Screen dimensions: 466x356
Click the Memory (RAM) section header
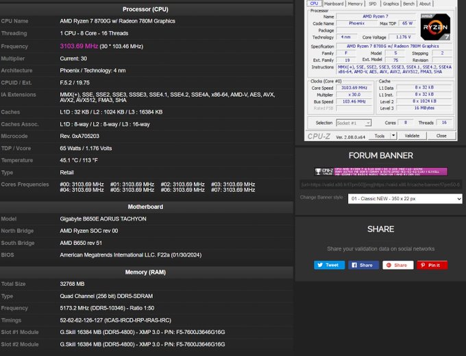145,272
